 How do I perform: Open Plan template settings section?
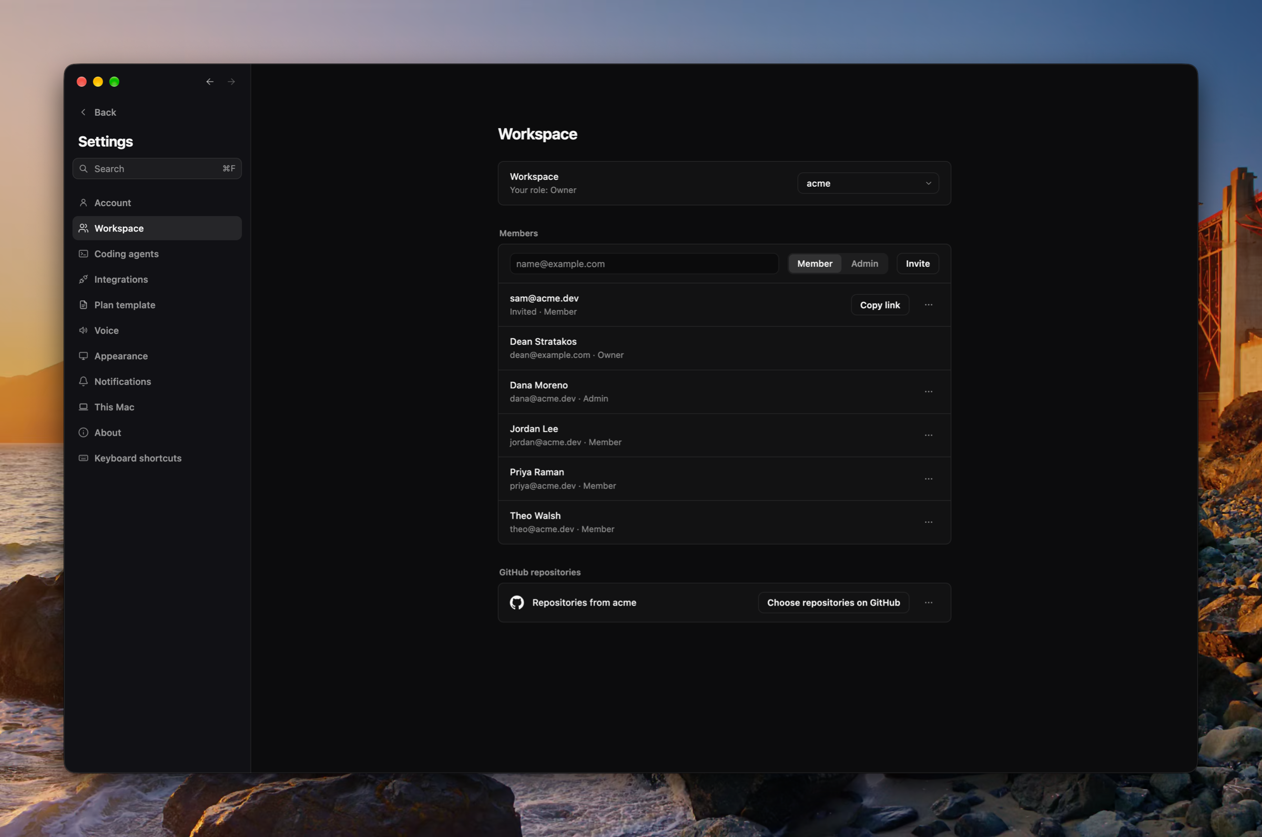click(157, 305)
